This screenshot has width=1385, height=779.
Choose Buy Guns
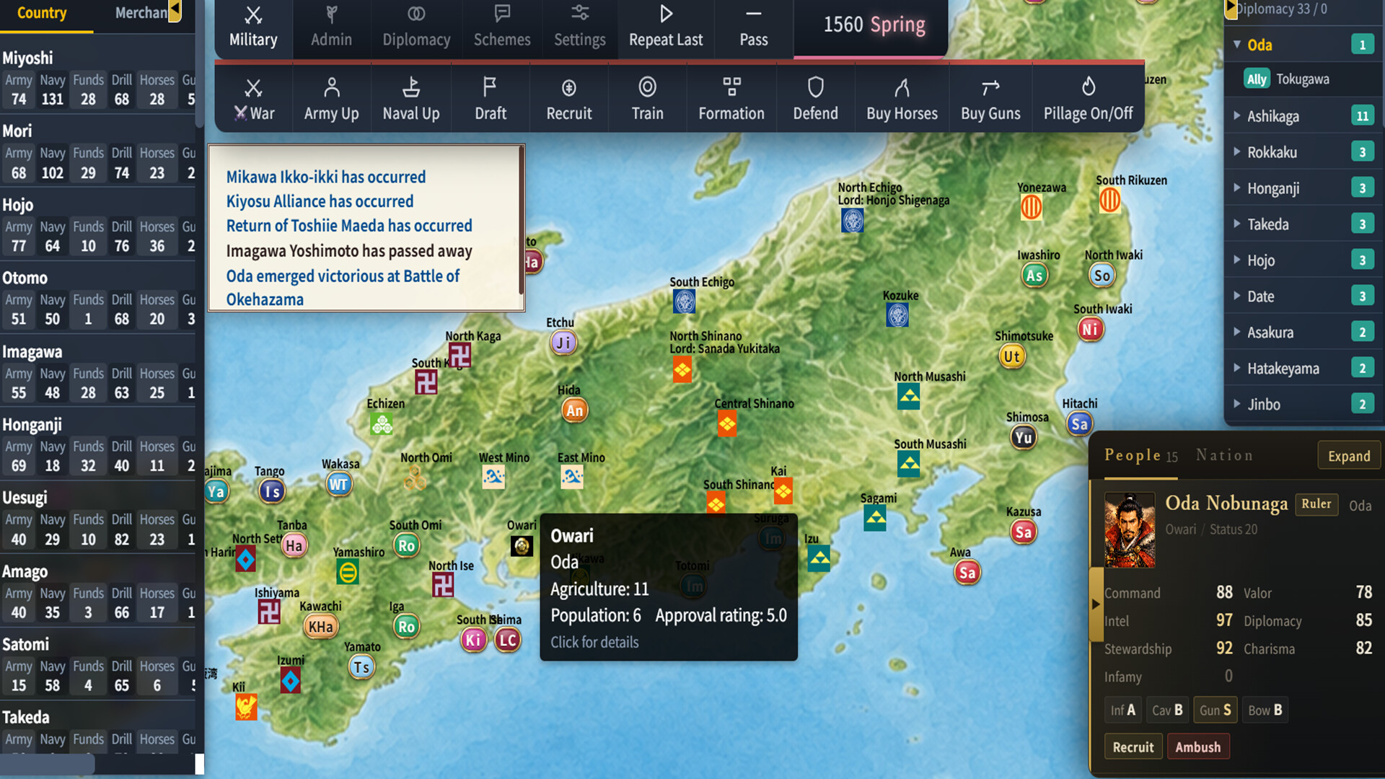990,99
